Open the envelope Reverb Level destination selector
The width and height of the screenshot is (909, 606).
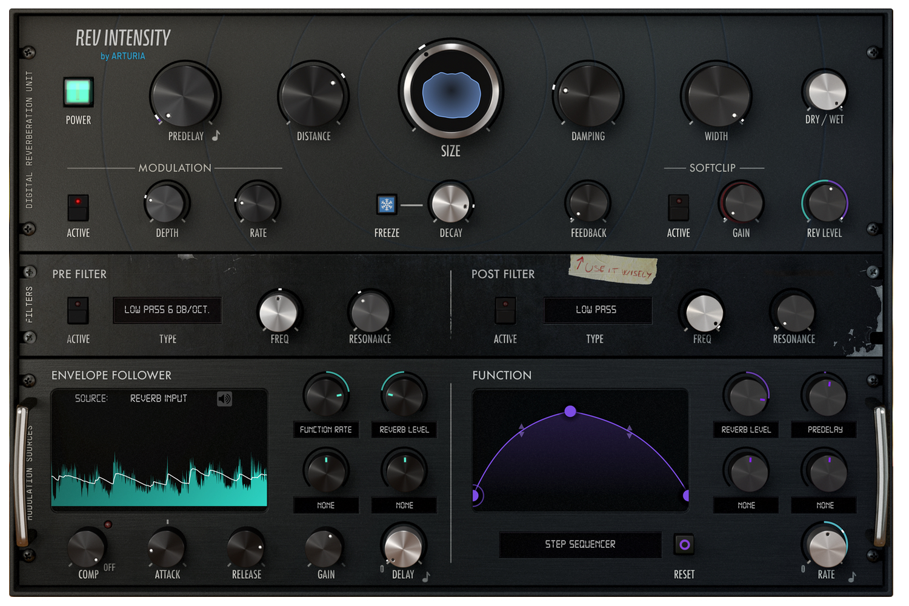pyautogui.click(x=404, y=430)
